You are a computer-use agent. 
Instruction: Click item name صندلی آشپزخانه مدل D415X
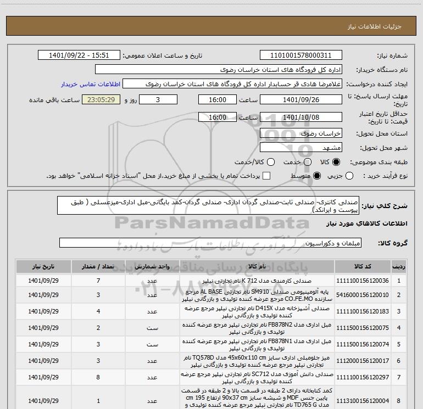point(257,312)
